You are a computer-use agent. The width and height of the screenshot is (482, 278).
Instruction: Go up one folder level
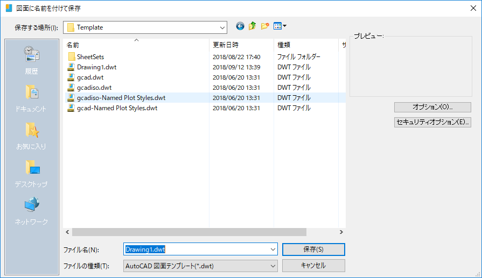[x=253, y=26]
